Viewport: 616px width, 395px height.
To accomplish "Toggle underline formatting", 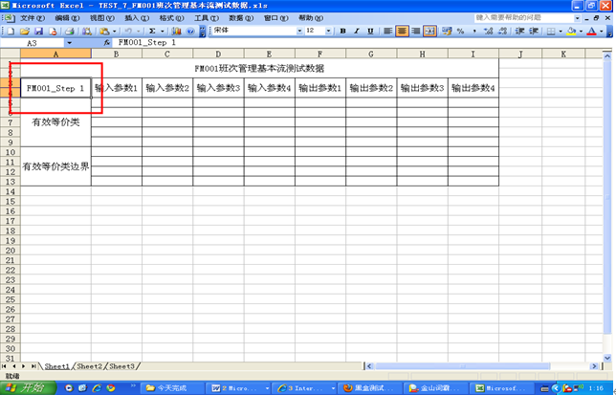I will tap(370, 31).
